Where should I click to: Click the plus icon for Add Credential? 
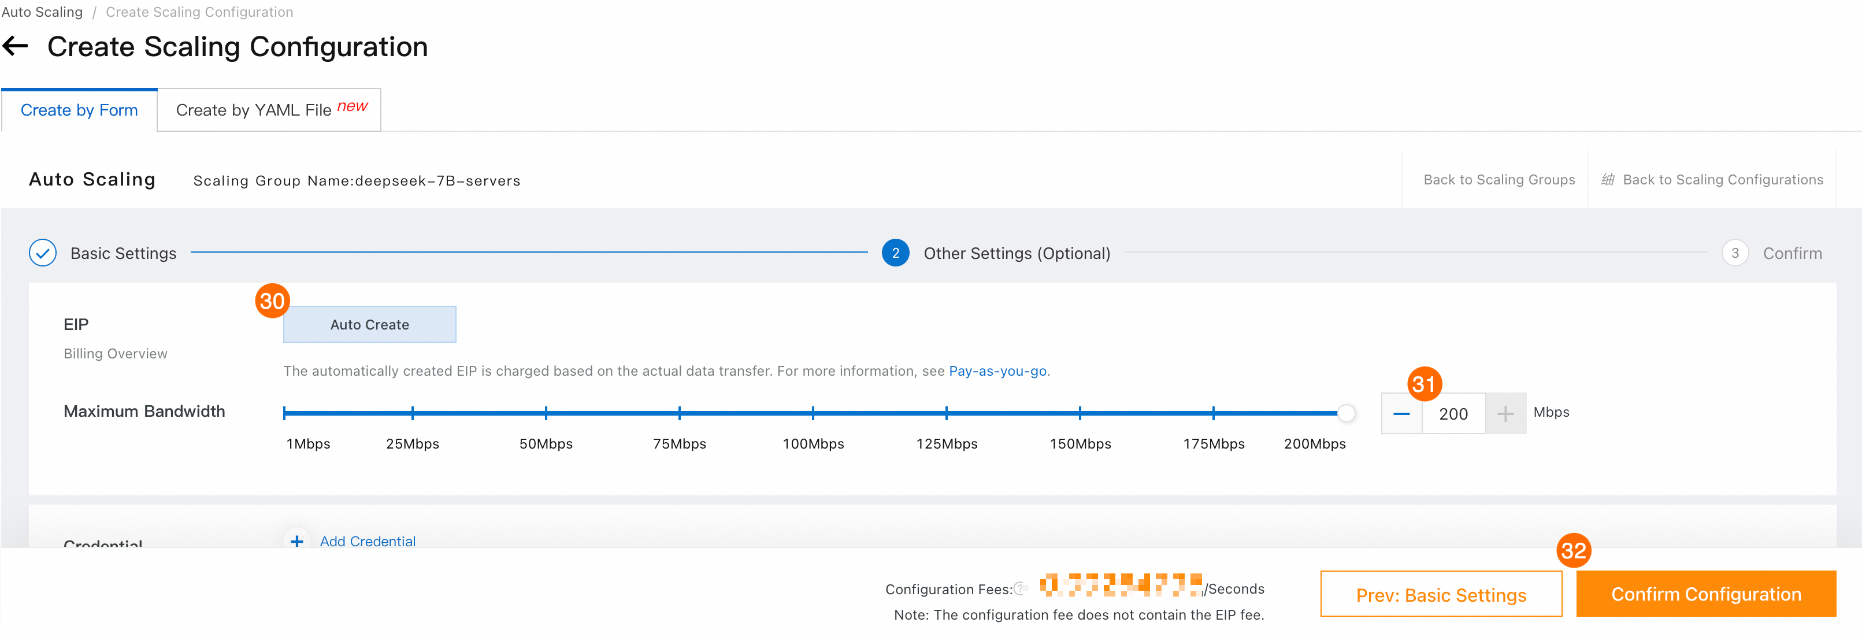[x=296, y=541]
